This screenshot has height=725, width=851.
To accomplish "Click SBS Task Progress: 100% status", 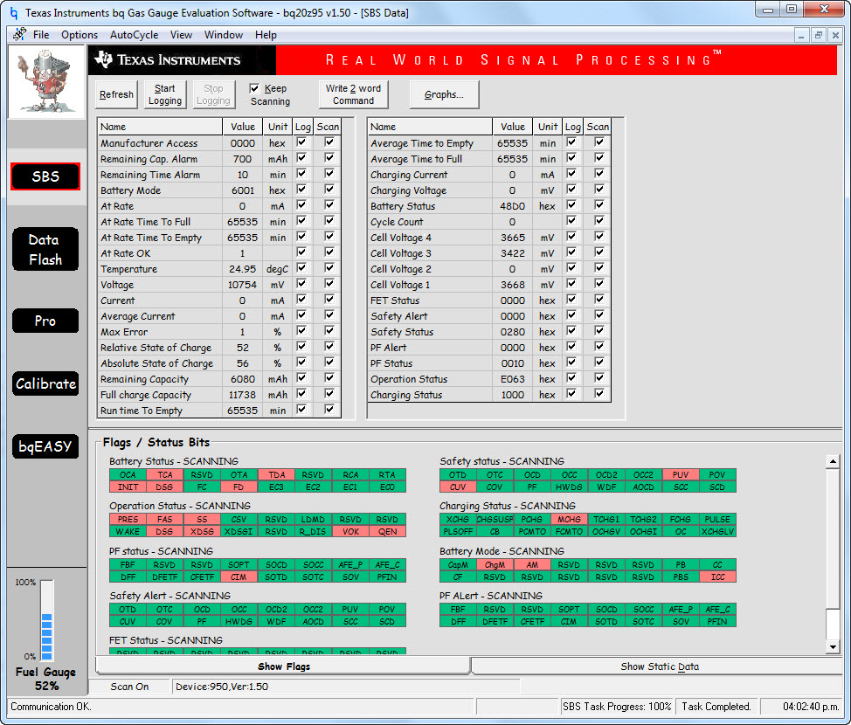I will point(617,707).
